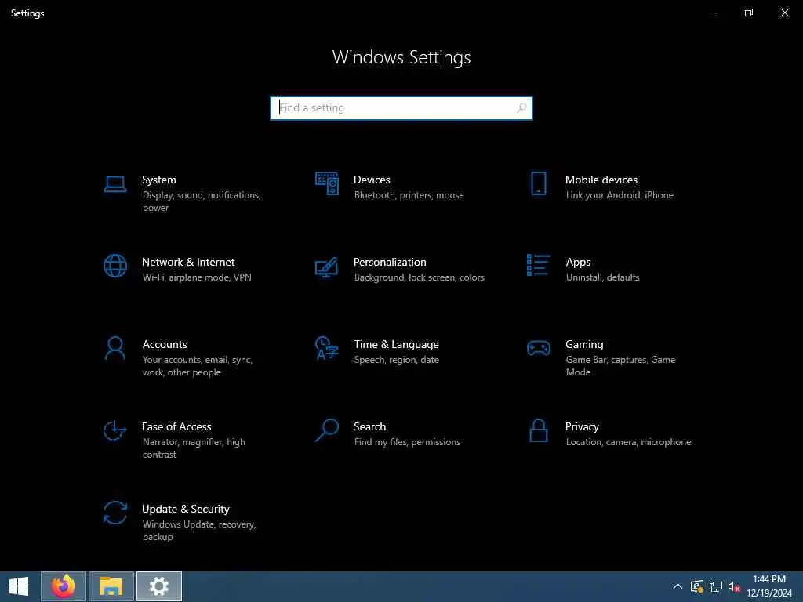Open the System settings title
The width and height of the screenshot is (803, 602).
tap(158, 180)
